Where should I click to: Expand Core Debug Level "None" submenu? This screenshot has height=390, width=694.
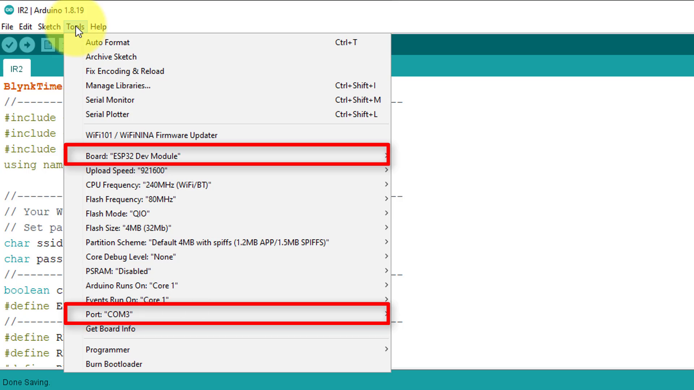(x=227, y=257)
